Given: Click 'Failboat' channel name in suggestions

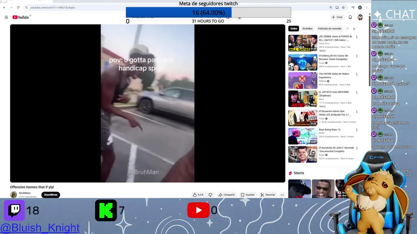Looking at the screenshot, I should pyautogui.click(x=323, y=81).
